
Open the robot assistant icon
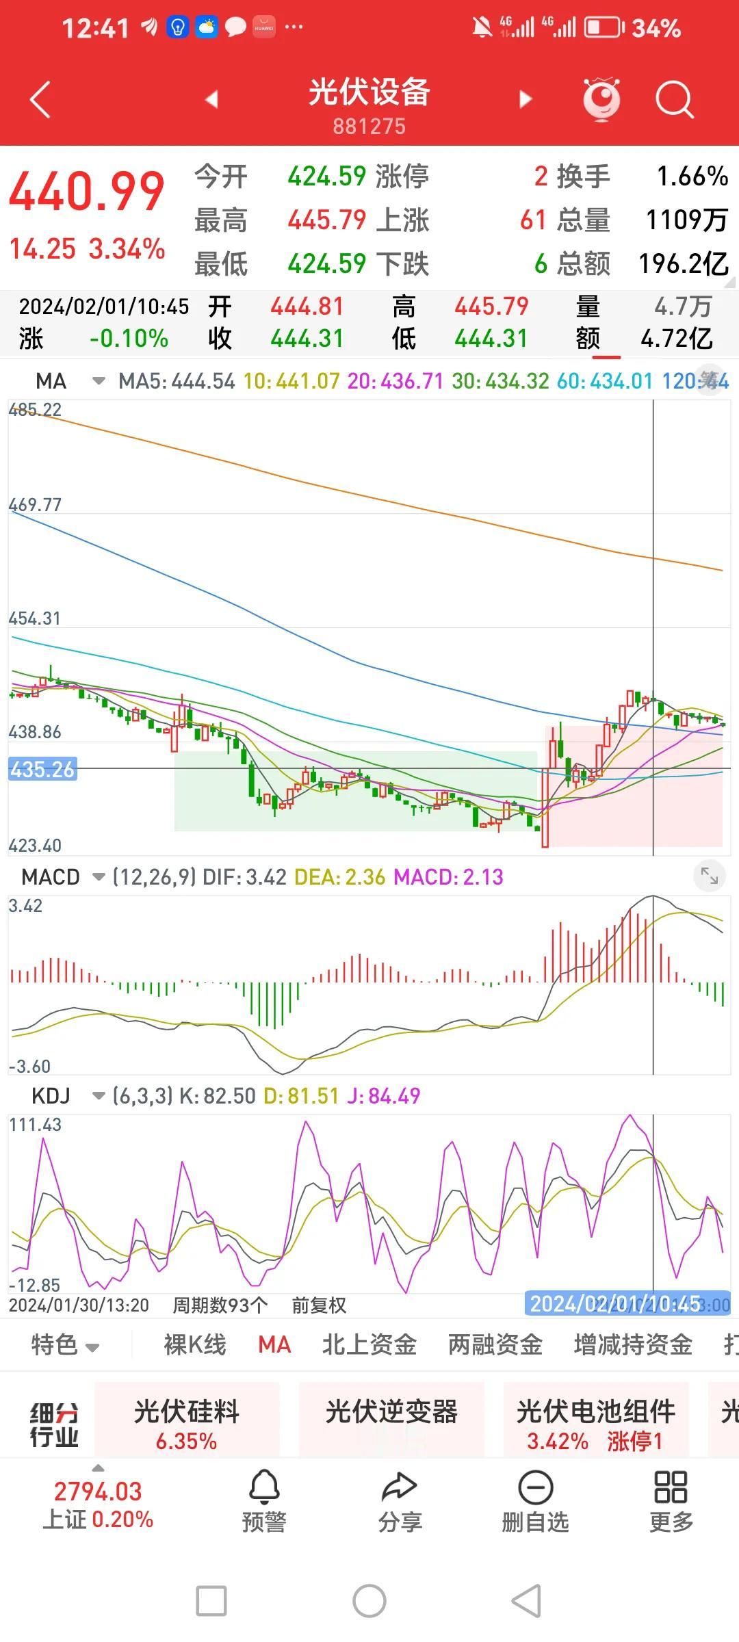click(601, 100)
